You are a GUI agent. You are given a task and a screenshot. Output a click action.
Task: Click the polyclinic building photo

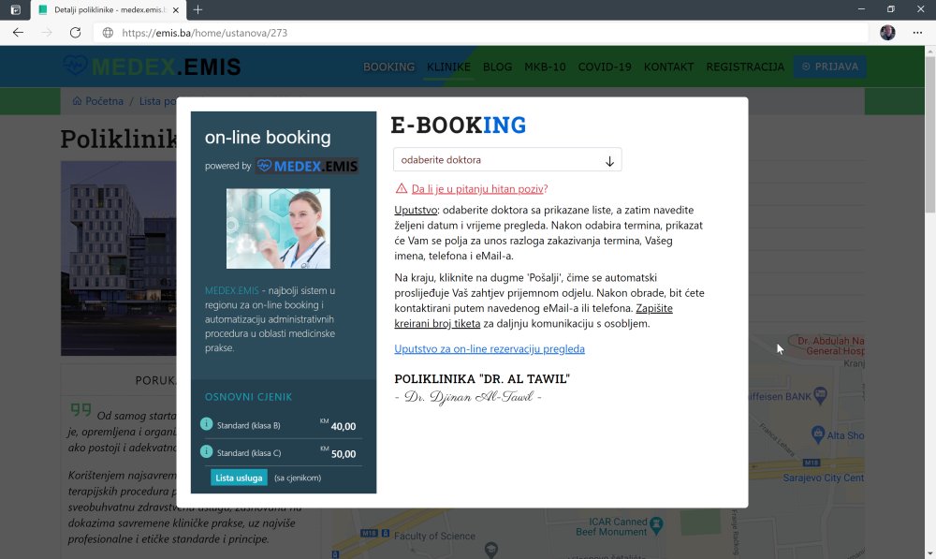(119, 258)
